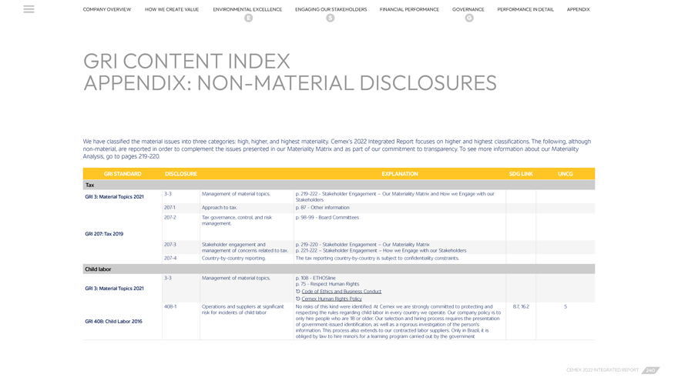Select the EXPLANATION column header
This screenshot has width=678, height=381.
click(x=400, y=174)
